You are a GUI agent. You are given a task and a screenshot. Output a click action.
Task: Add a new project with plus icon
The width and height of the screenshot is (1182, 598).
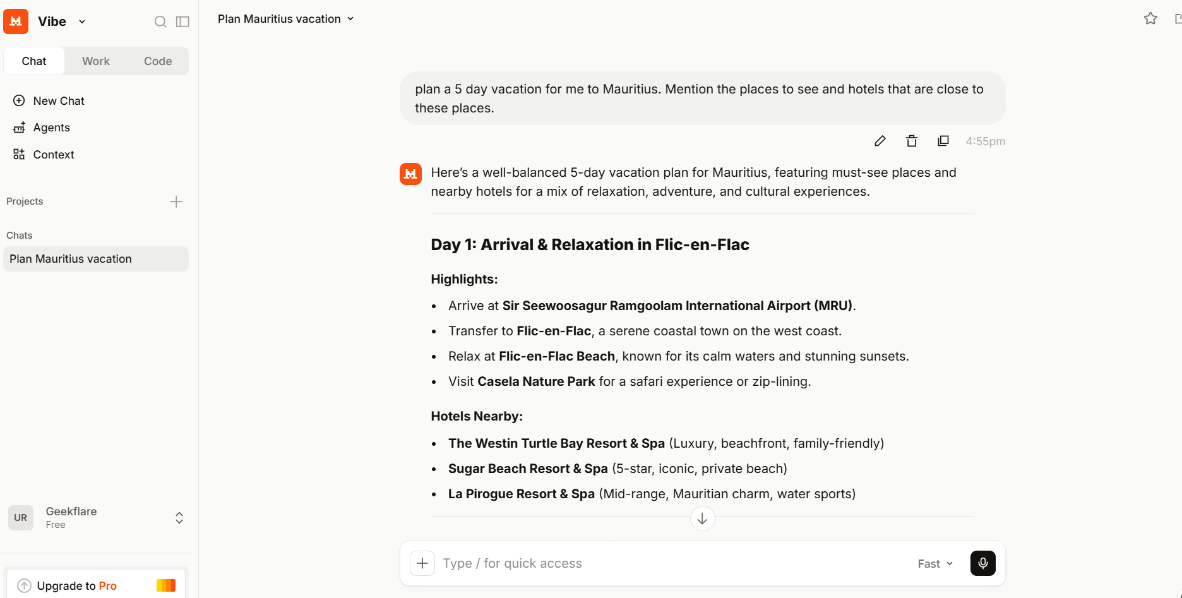[176, 201]
